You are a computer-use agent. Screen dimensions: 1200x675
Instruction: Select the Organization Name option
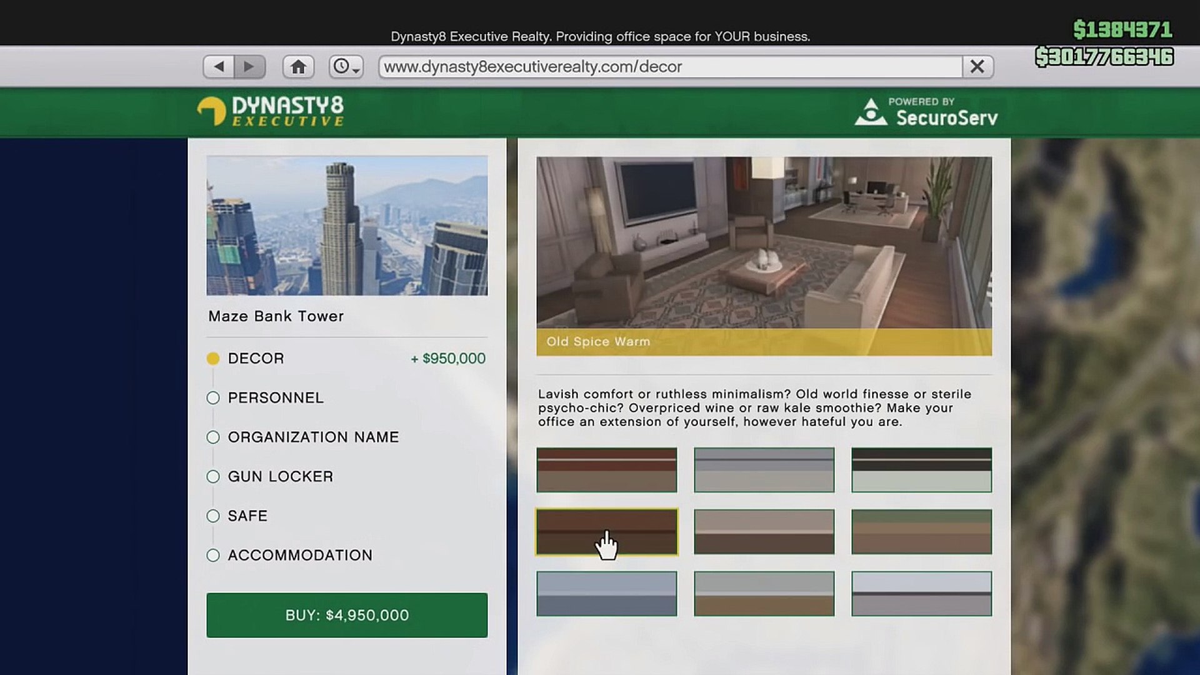(x=213, y=437)
